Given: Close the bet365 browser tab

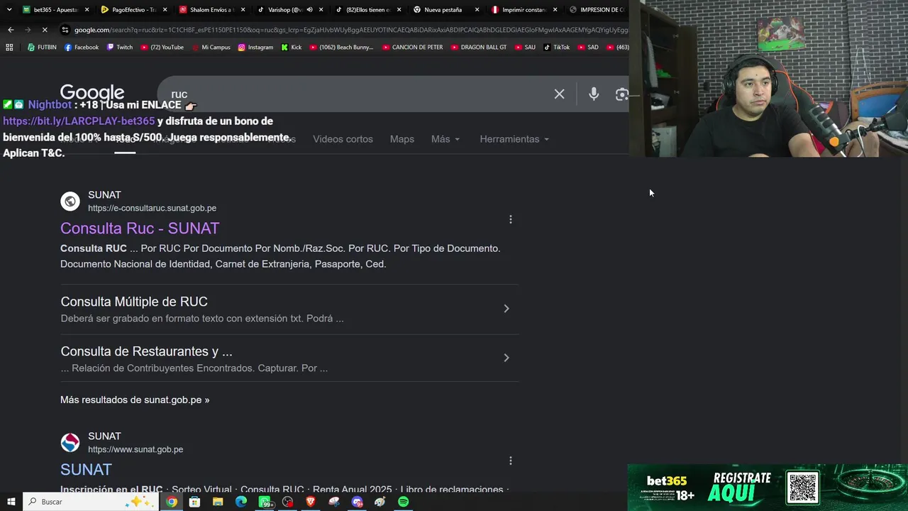Looking at the screenshot, I should pos(87,10).
